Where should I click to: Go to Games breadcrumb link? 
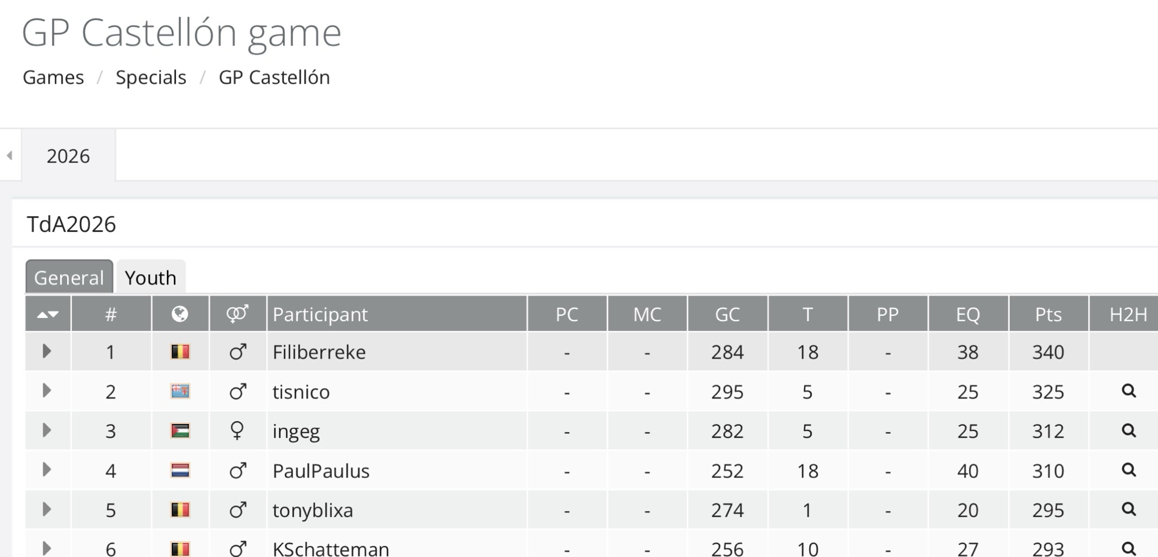[x=53, y=78]
